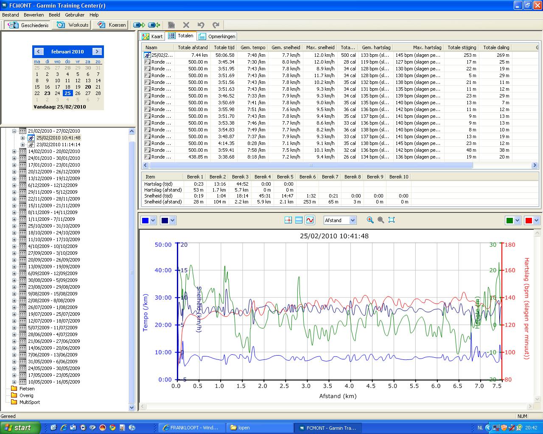Click the undo arrow in toolbar
This screenshot has height=434, width=543.
pos(201,25)
